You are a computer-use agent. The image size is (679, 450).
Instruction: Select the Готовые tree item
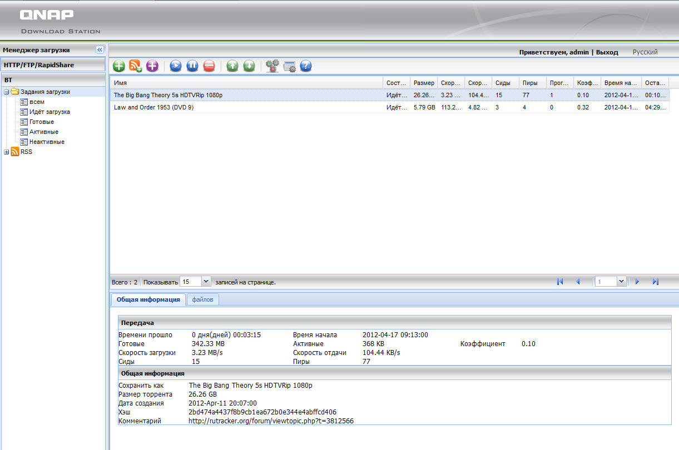[x=42, y=122]
